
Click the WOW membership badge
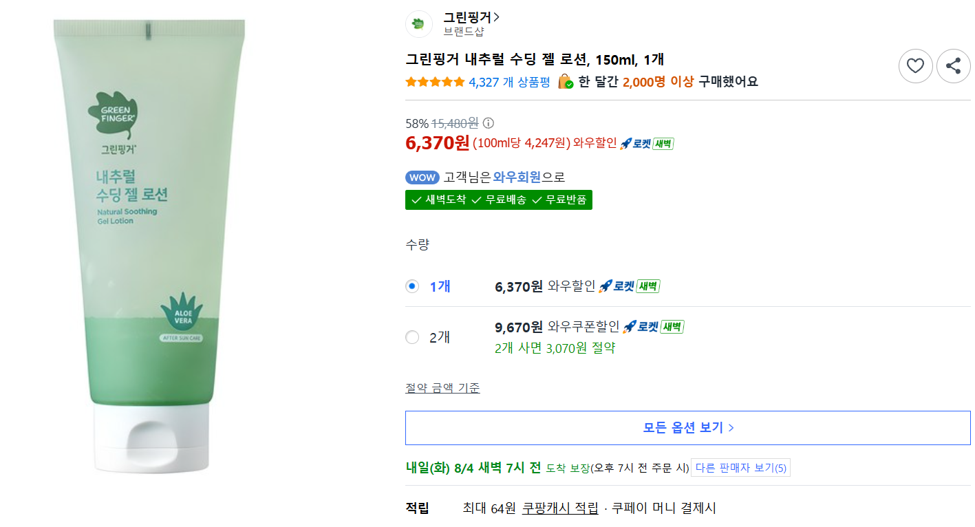tap(422, 178)
